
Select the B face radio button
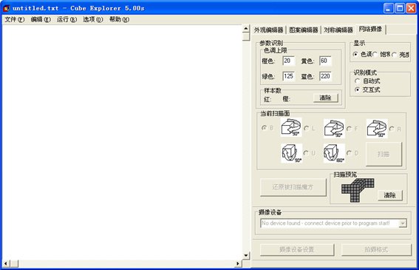point(264,128)
